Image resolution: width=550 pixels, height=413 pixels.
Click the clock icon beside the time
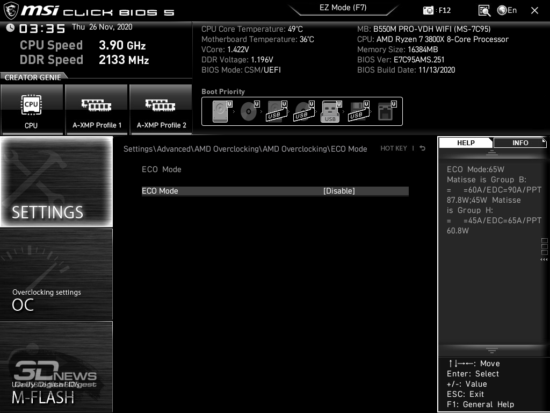(10, 27)
